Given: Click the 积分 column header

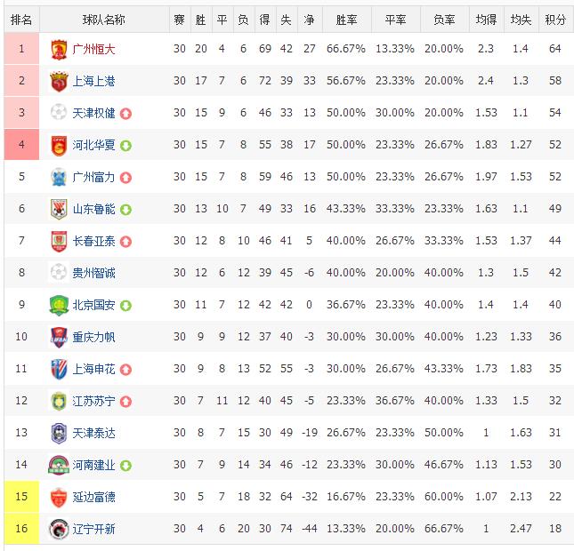Looking at the screenshot, I should pyautogui.click(x=554, y=20).
